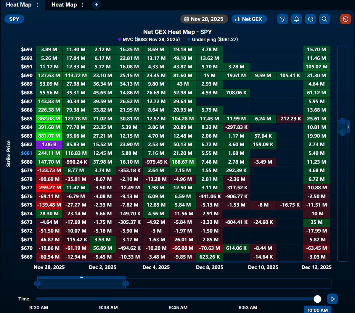
Task: Click the chart icon beside Net GEX
Action: coord(239,19)
